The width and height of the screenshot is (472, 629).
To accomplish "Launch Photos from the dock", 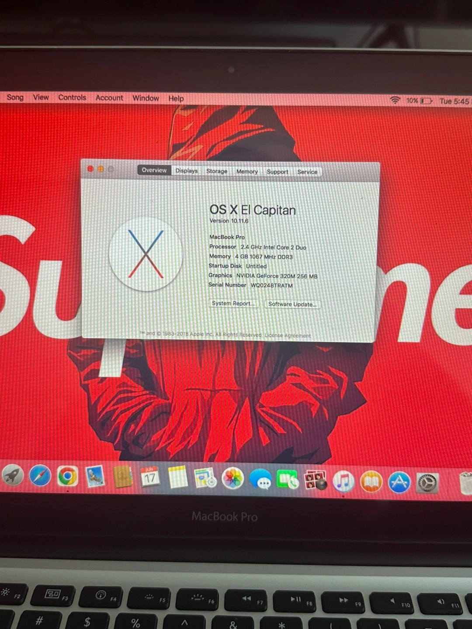I will 233,479.
